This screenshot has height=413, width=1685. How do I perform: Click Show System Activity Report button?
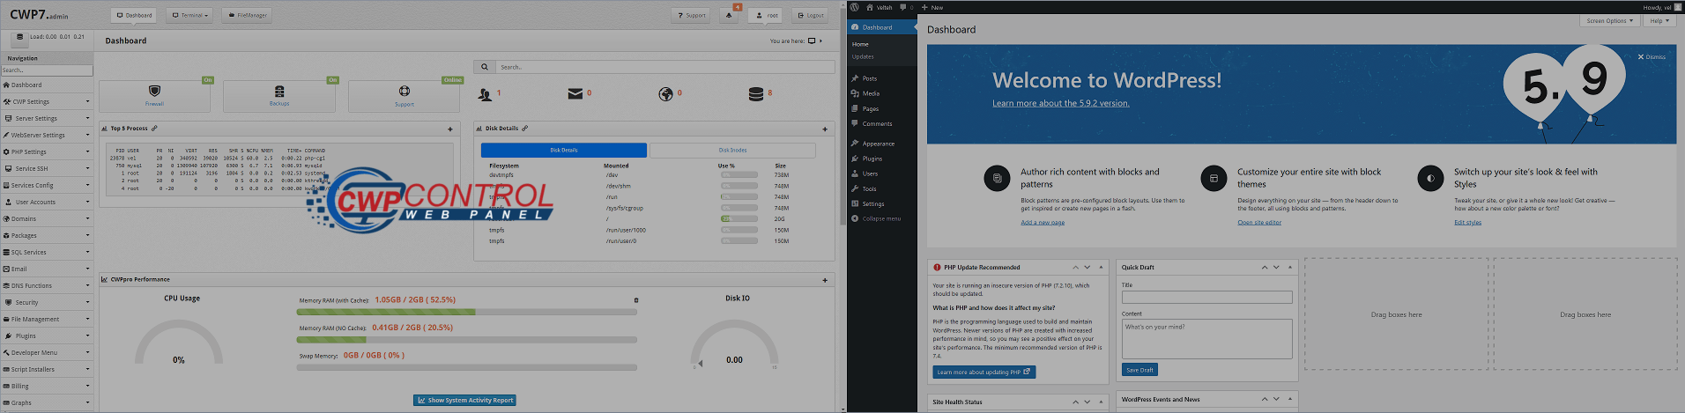(x=464, y=400)
